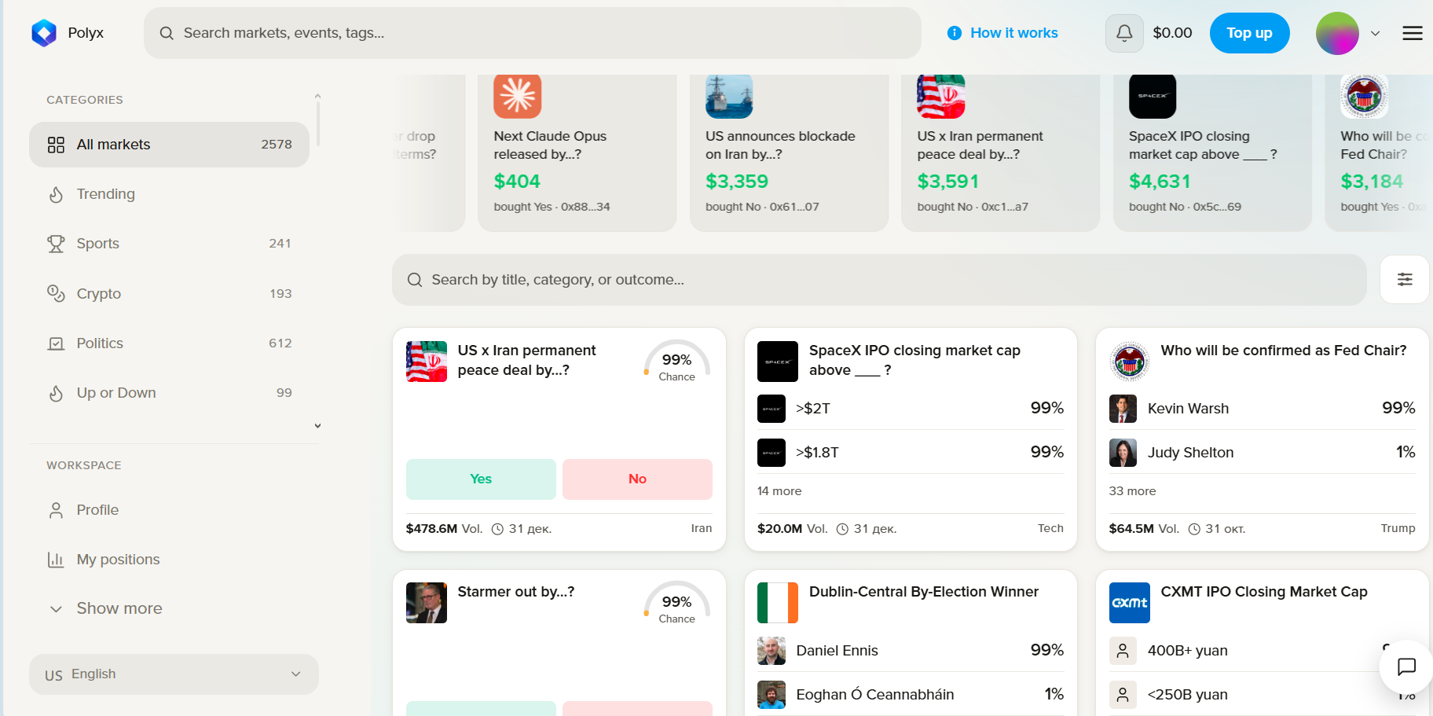The width and height of the screenshot is (1433, 716).
Task: Open the market filter sliders icon
Action: 1404,279
